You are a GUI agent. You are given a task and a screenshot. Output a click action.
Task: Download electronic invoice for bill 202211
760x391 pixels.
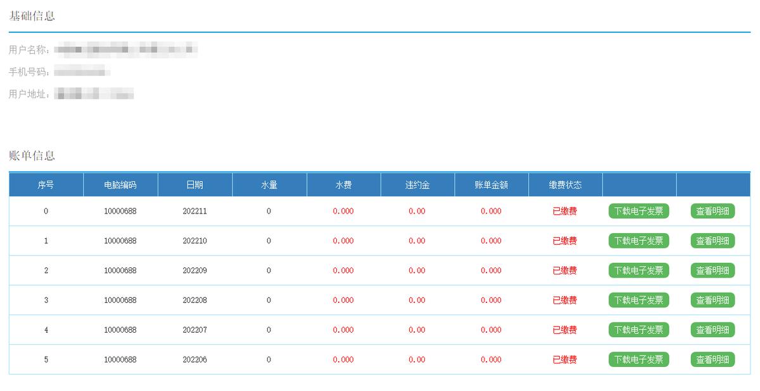639,211
